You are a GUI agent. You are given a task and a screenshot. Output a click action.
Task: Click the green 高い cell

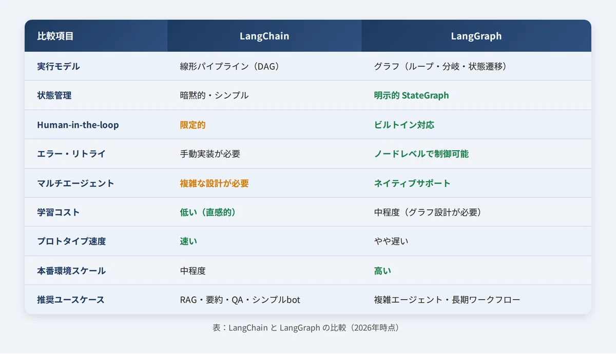(x=476, y=270)
